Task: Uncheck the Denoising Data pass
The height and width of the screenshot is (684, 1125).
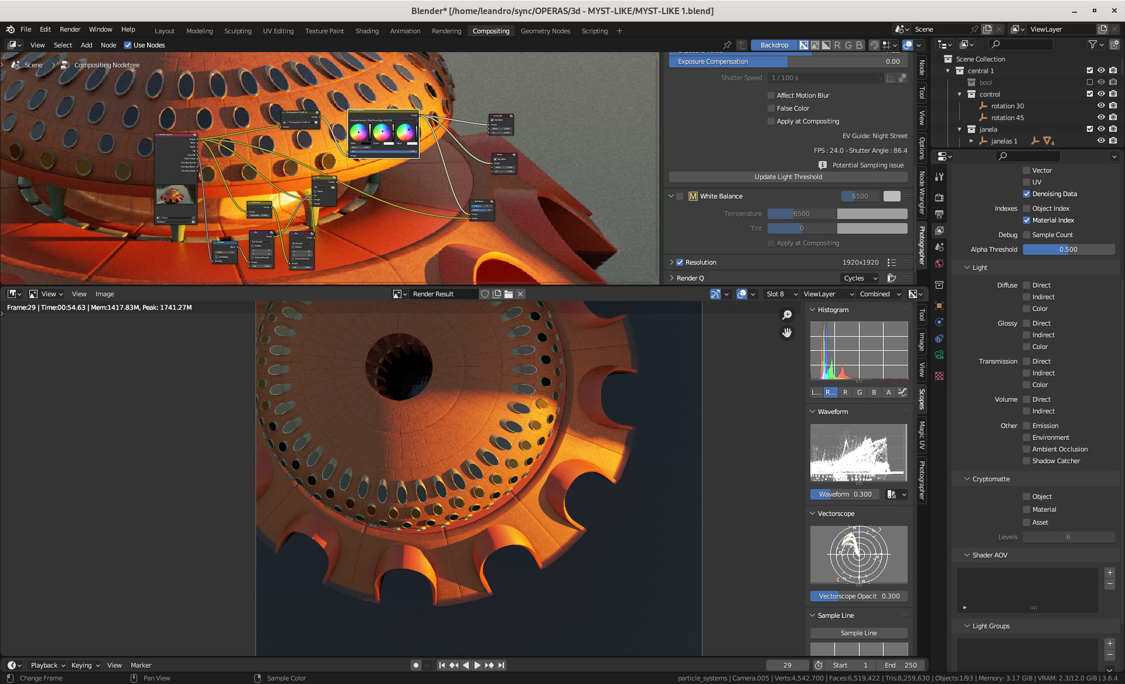Action: tap(1027, 194)
